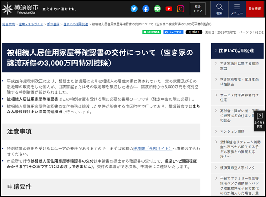266x197 pixels.
Task: Open sidebar item 横須賀市空き家バンク
Action: click(x=237, y=167)
